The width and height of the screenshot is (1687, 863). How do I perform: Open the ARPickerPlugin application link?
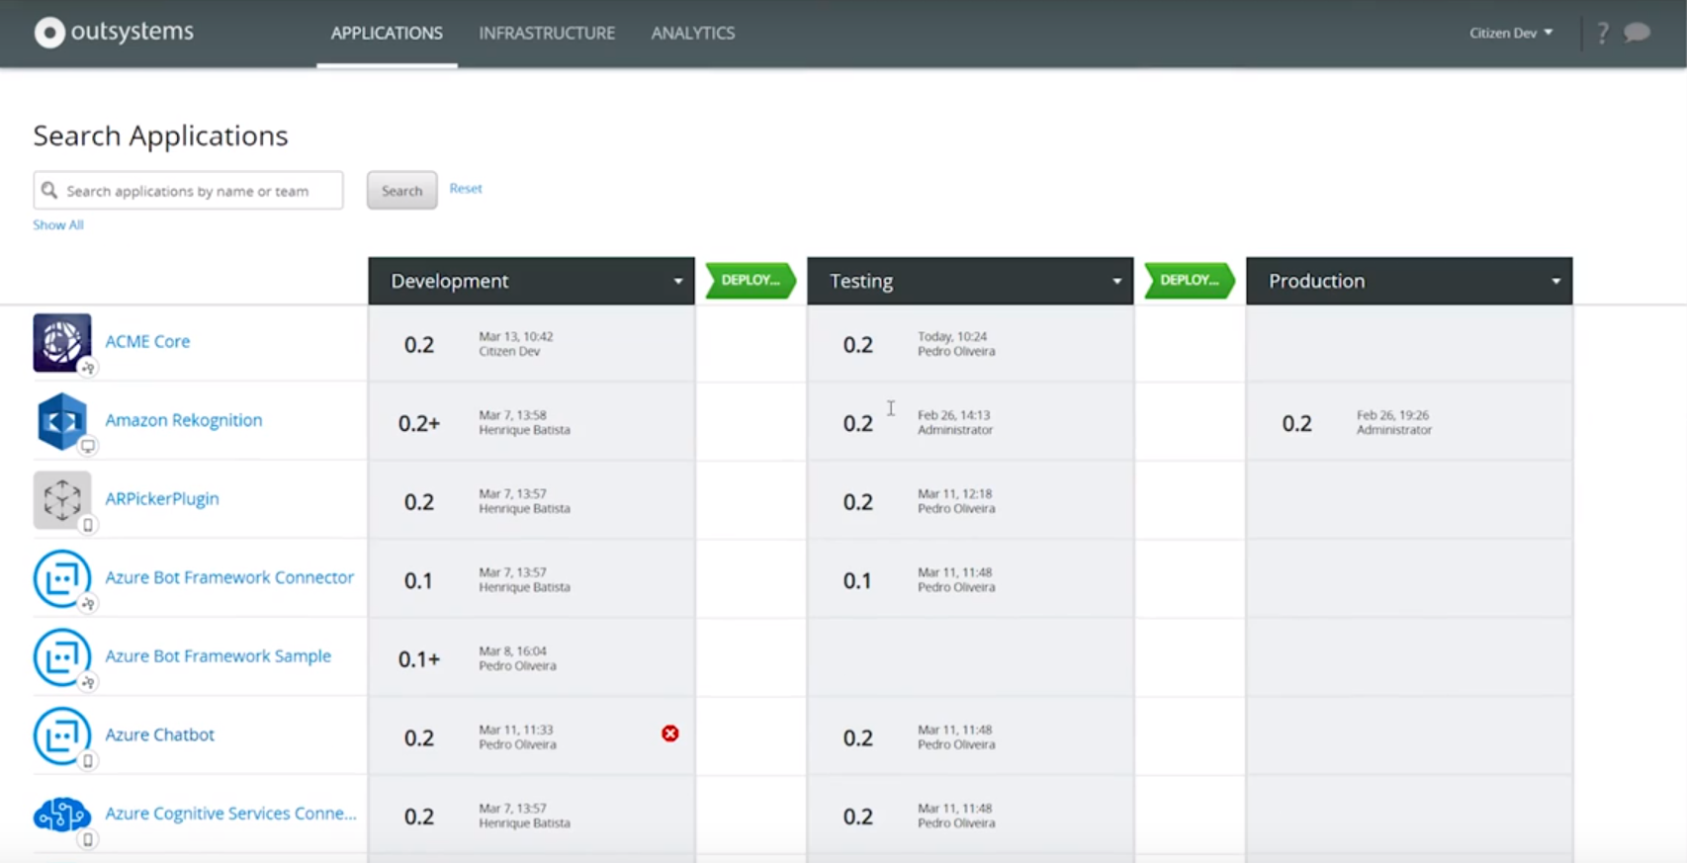point(162,498)
